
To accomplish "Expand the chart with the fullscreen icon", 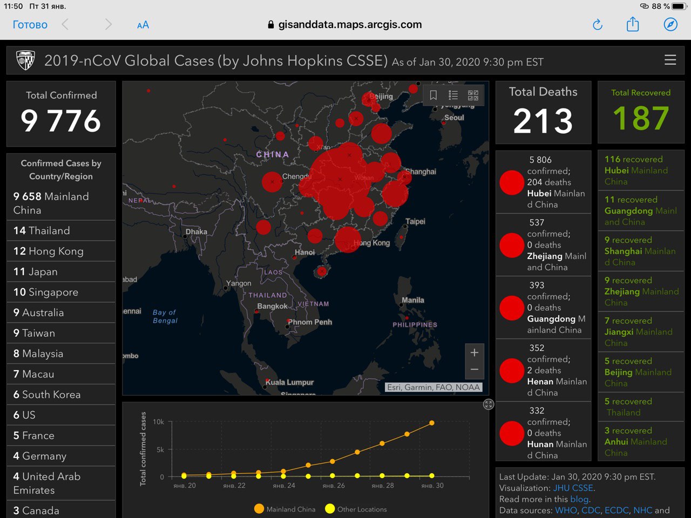I will pos(489,404).
